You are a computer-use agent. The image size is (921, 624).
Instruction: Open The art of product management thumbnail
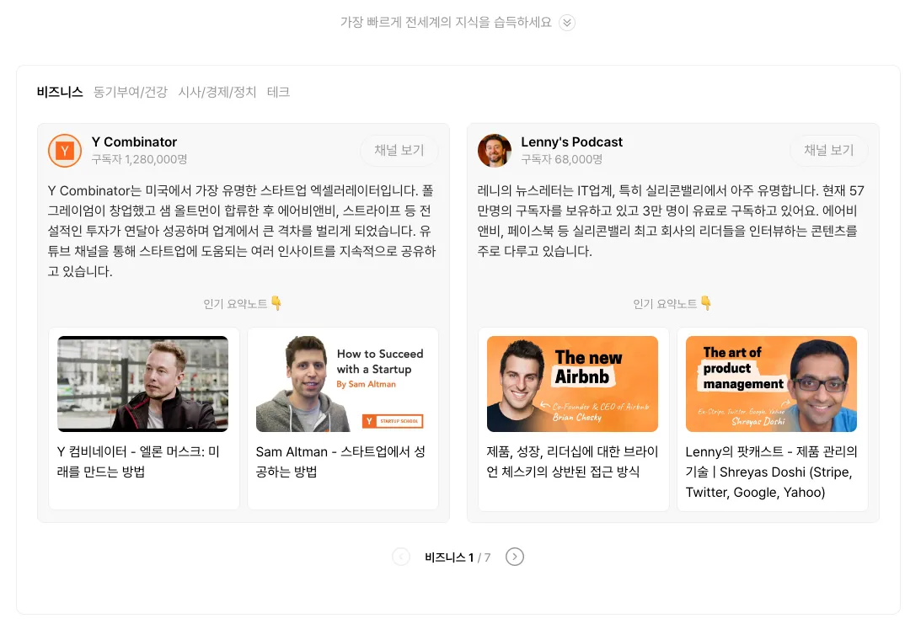(771, 384)
